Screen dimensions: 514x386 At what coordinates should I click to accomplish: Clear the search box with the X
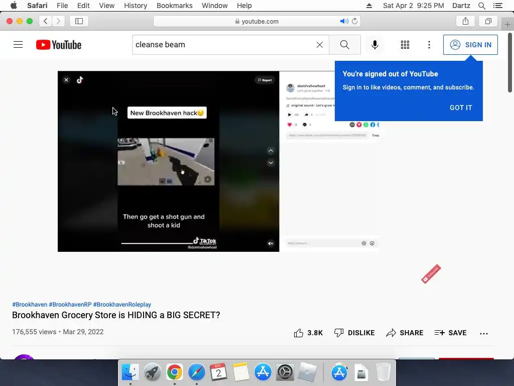click(320, 45)
